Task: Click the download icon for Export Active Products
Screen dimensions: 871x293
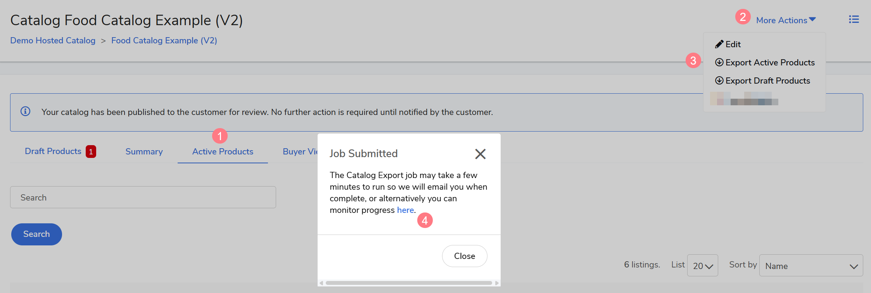Action: (719, 62)
